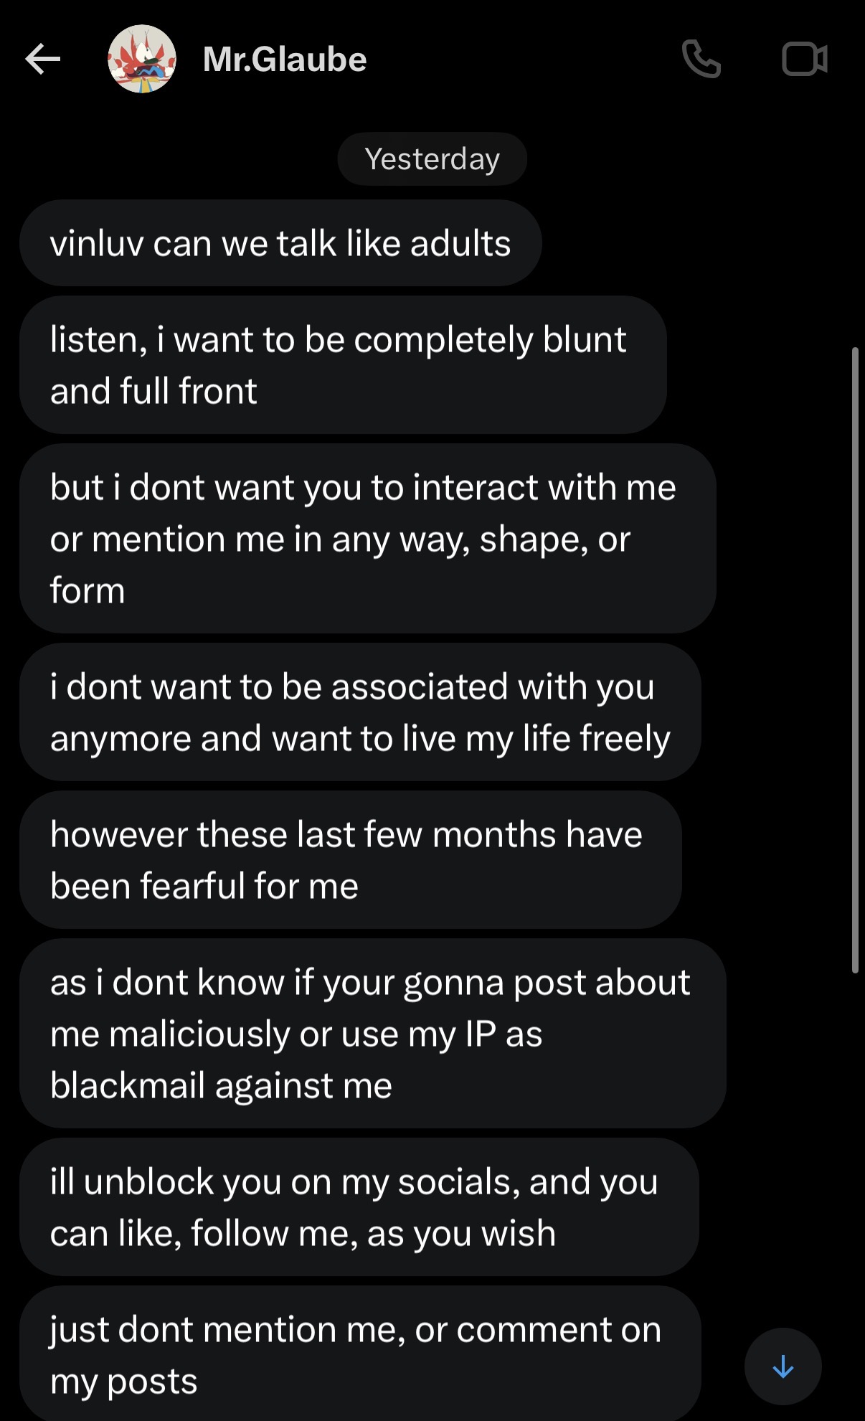The image size is (865, 1421).
Task: Tap the "dont want you to interact" message
Action: click(x=367, y=538)
